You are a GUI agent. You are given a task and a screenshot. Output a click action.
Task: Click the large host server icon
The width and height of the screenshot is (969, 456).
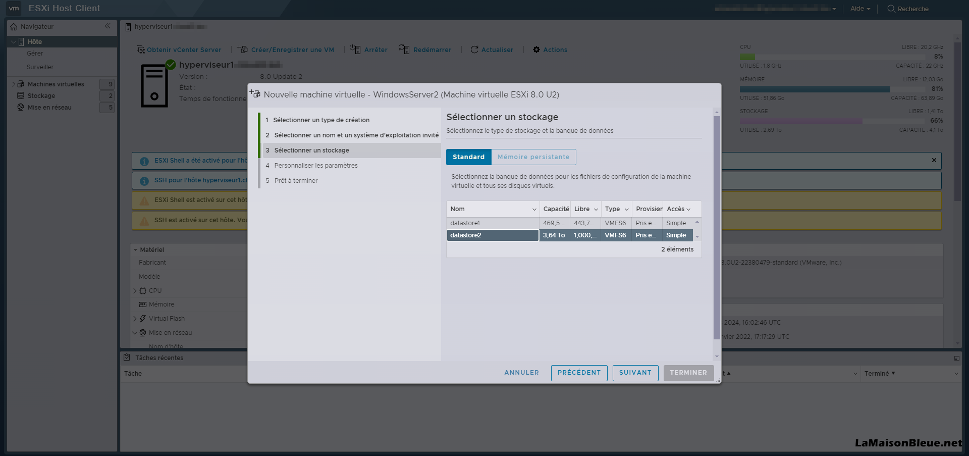(x=154, y=85)
